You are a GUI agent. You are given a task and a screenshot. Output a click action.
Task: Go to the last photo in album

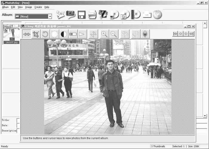pos(191,34)
